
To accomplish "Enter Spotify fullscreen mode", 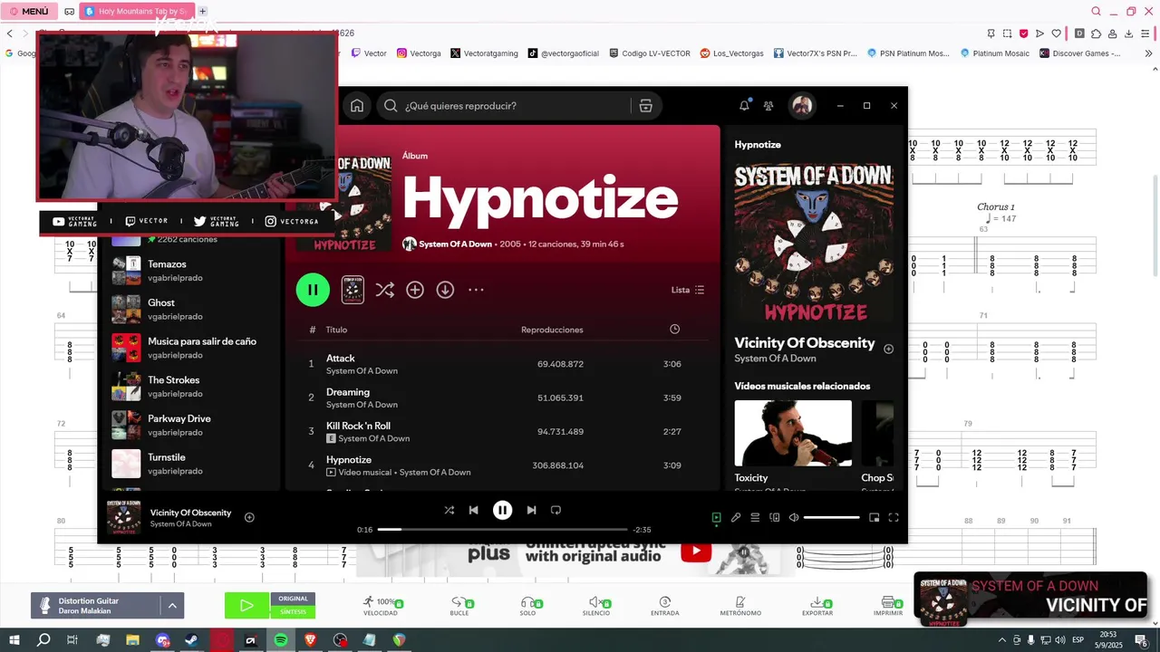I will click(x=894, y=518).
